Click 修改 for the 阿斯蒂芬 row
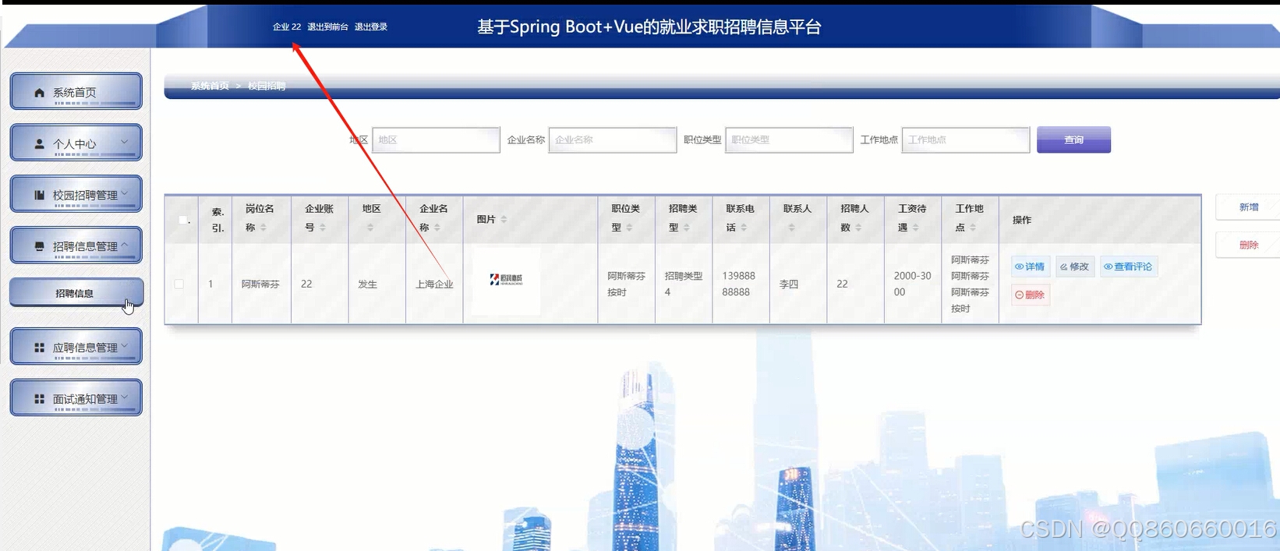1280x551 pixels. pos(1076,267)
